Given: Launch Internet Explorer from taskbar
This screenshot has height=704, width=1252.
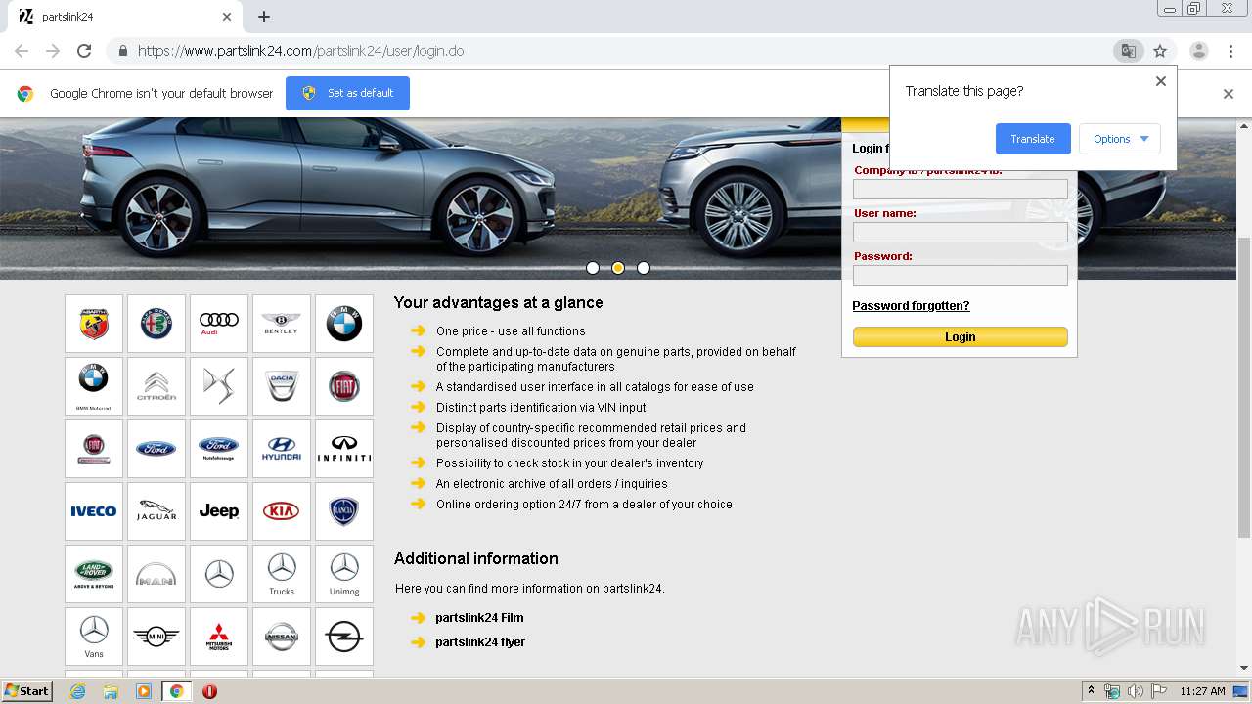Looking at the screenshot, I should (77, 691).
